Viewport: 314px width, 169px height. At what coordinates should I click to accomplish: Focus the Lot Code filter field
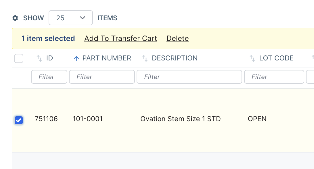tap(274, 77)
